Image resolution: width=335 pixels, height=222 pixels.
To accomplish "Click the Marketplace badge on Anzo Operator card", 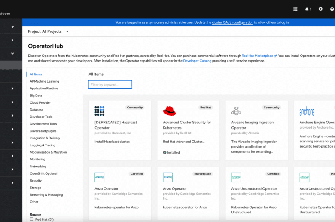I will pyautogui.click(x=203, y=174).
